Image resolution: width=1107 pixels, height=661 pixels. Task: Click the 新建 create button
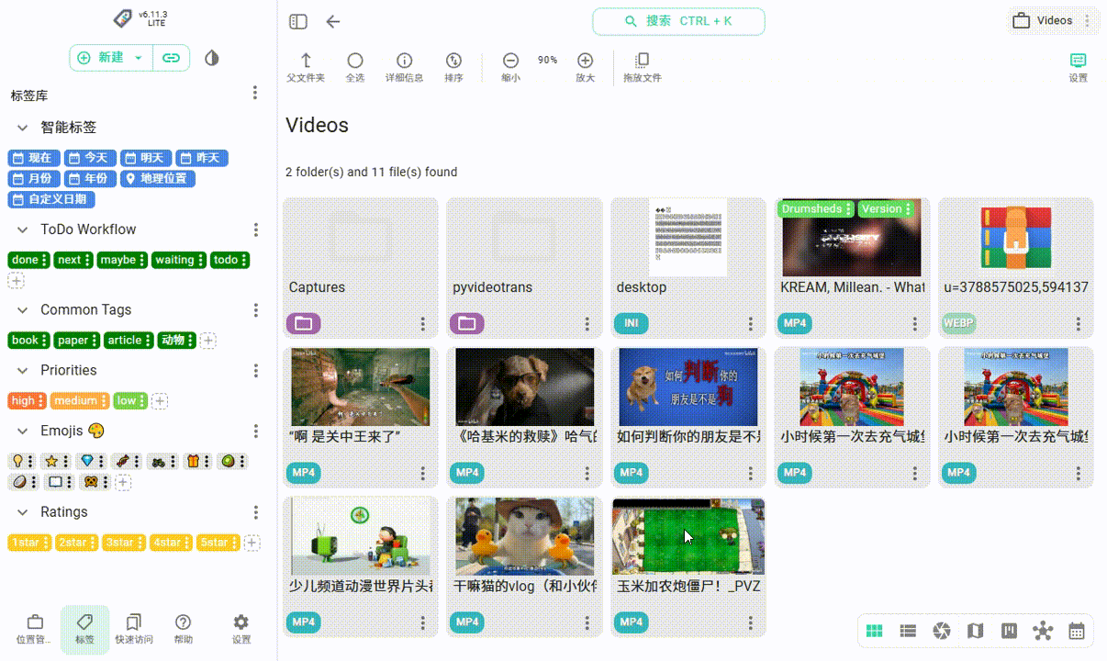point(101,58)
